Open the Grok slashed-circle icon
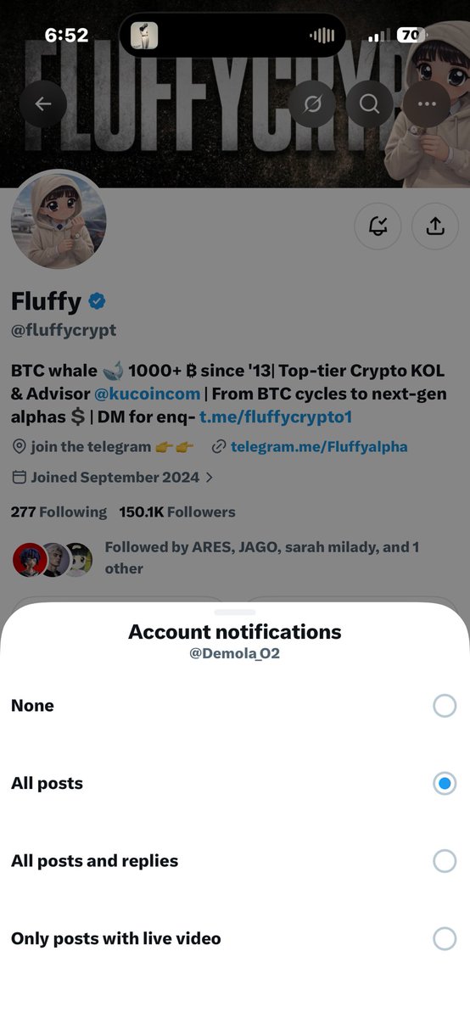Image resolution: width=470 pixels, height=1018 pixels. coord(312,103)
